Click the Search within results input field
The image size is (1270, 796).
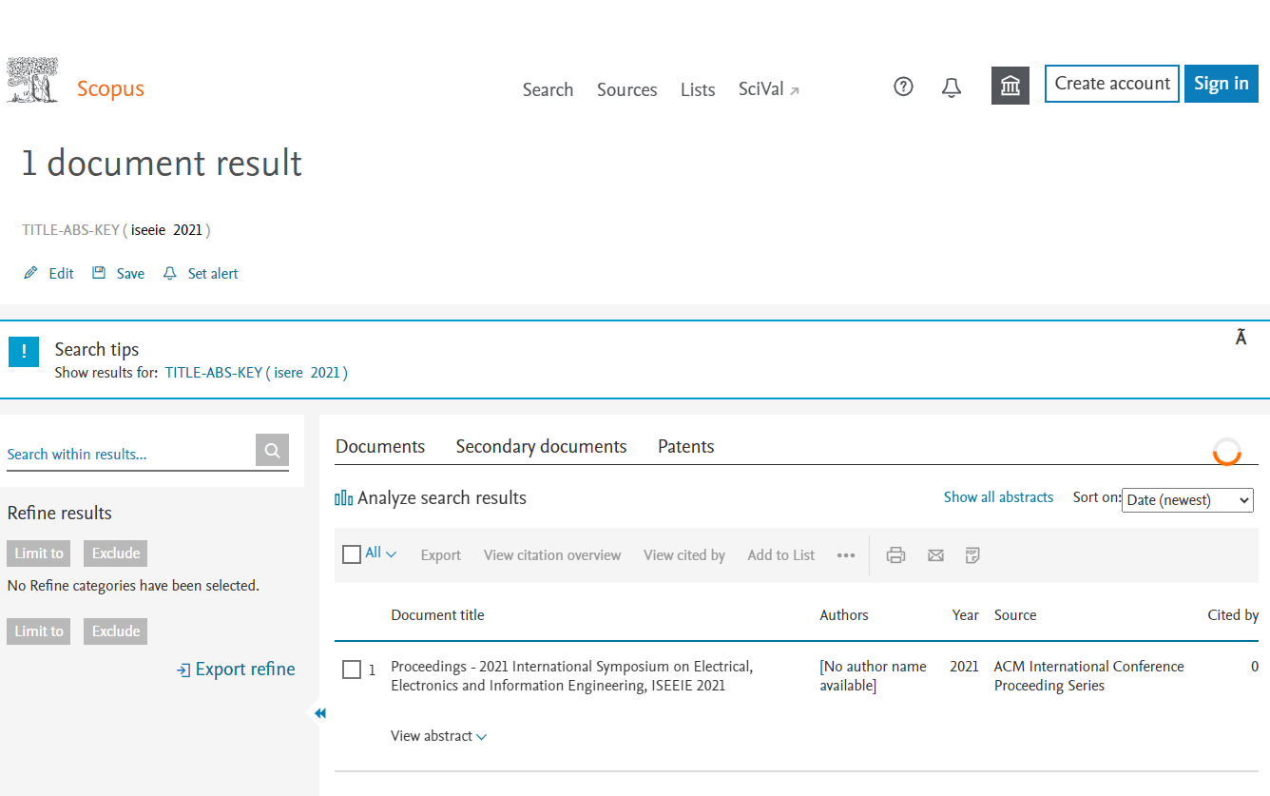point(128,454)
